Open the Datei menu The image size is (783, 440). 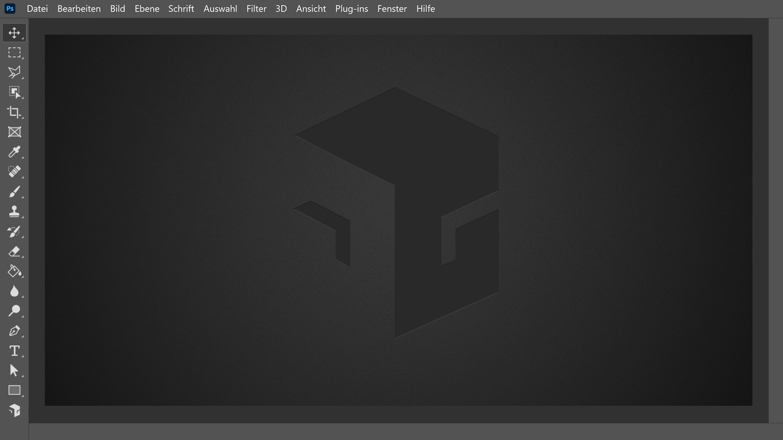click(37, 9)
